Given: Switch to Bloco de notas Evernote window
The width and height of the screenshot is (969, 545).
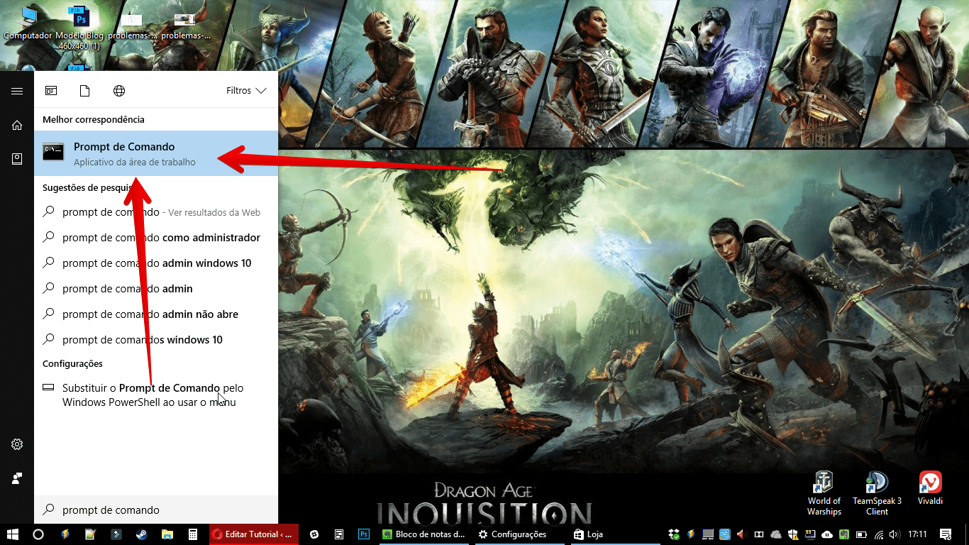Looking at the screenshot, I should [424, 534].
